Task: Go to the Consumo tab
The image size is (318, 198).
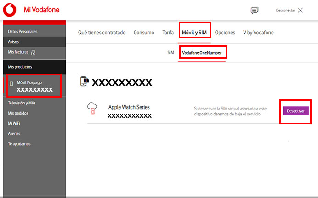Action: pyautogui.click(x=144, y=33)
